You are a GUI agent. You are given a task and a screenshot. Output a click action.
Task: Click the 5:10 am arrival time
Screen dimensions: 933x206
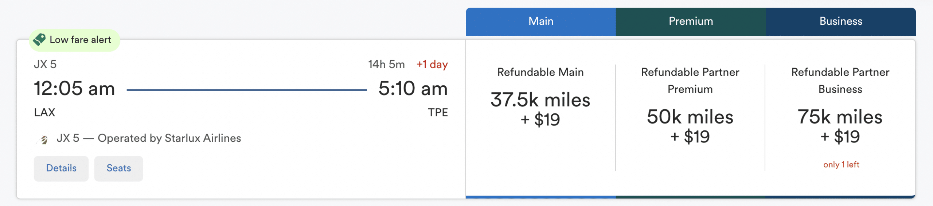click(413, 89)
